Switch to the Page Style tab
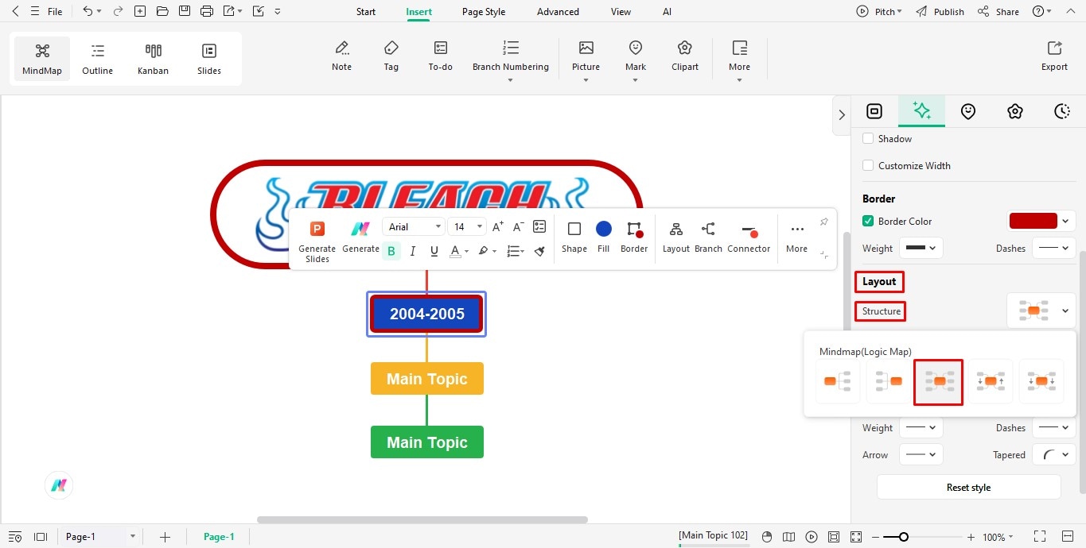 point(484,12)
